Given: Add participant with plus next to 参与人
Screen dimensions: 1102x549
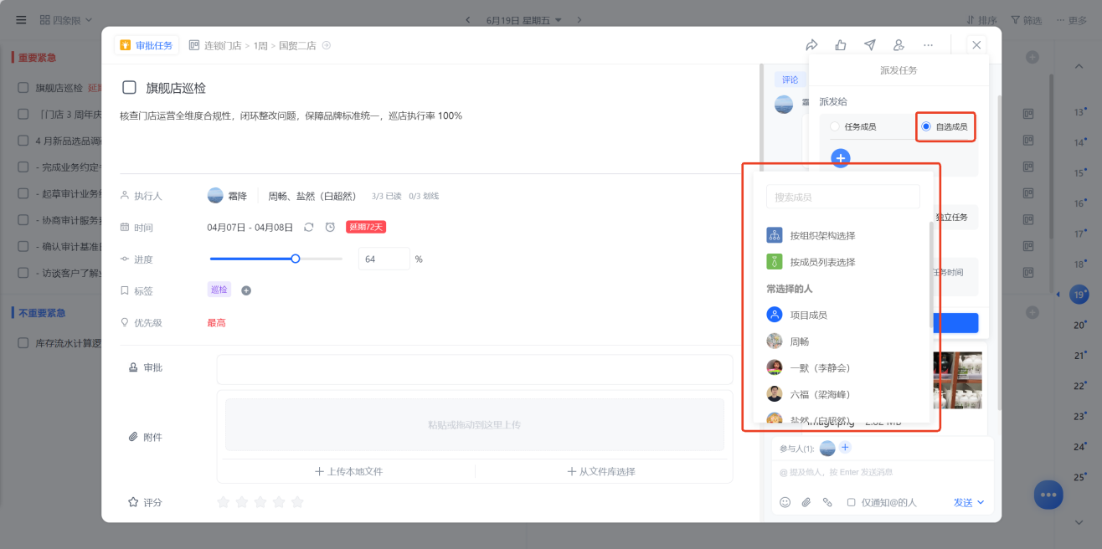Looking at the screenshot, I should 845,447.
